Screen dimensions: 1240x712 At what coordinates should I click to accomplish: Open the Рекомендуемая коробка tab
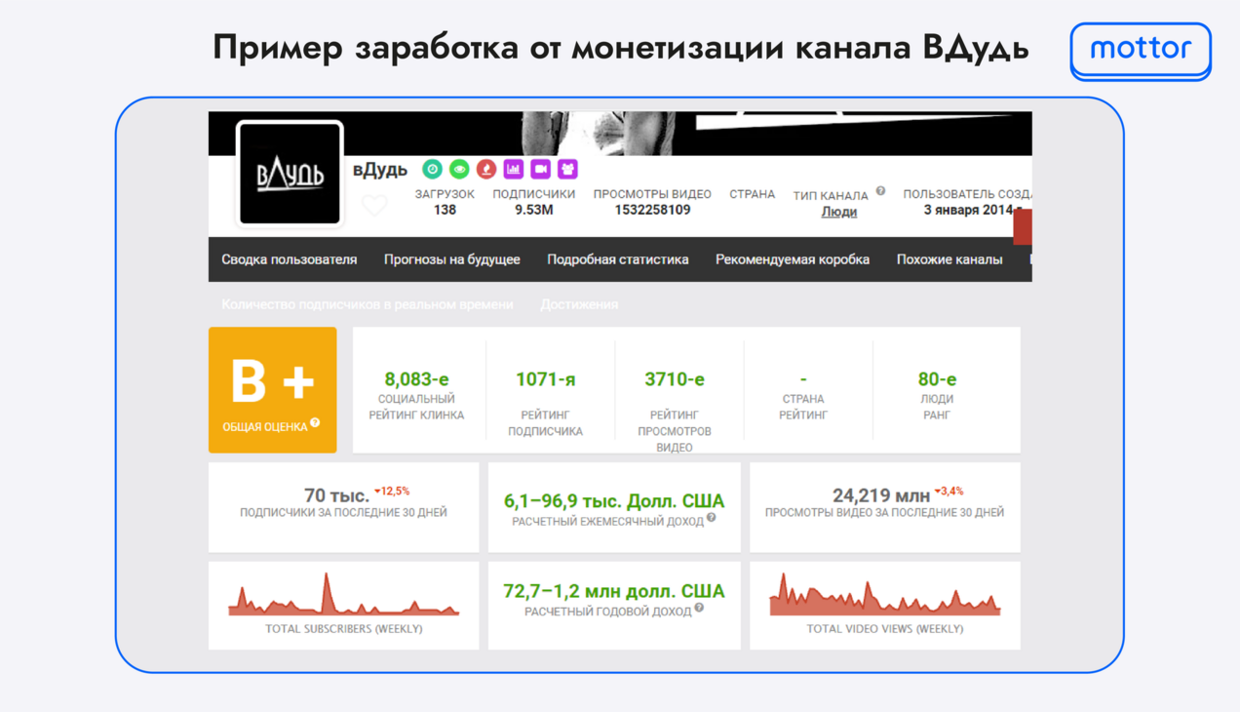pos(793,259)
